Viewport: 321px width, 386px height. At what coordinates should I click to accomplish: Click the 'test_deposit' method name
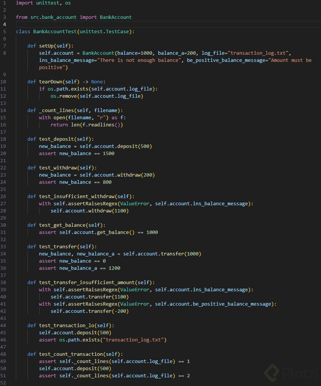click(56, 139)
